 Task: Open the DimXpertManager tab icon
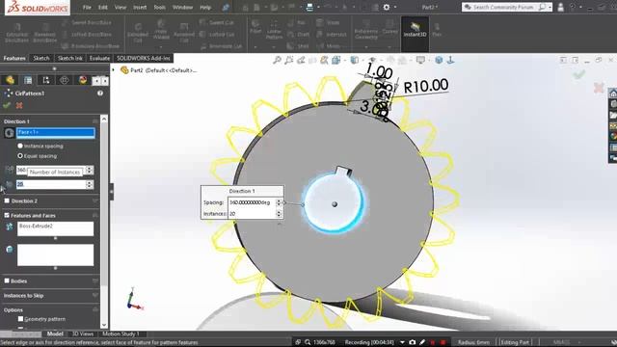65,80
